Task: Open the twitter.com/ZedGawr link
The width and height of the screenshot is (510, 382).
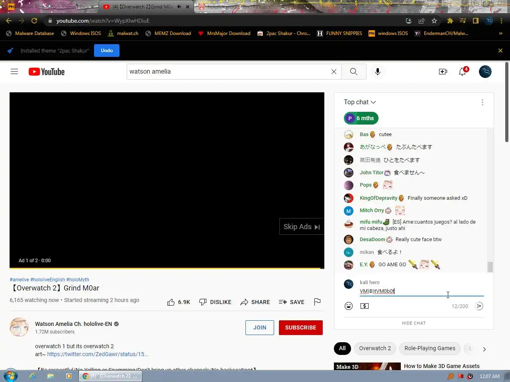Action: click(x=98, y=354)
